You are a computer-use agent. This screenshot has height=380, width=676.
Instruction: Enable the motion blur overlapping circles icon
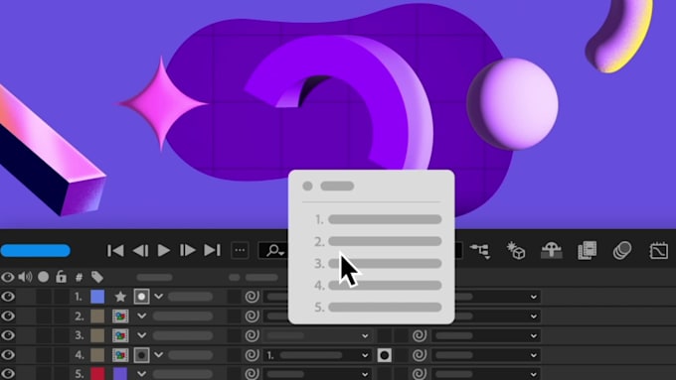622,250
